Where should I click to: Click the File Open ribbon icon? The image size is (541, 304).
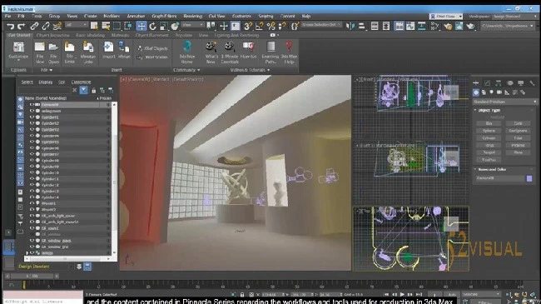tap(53, 52)
